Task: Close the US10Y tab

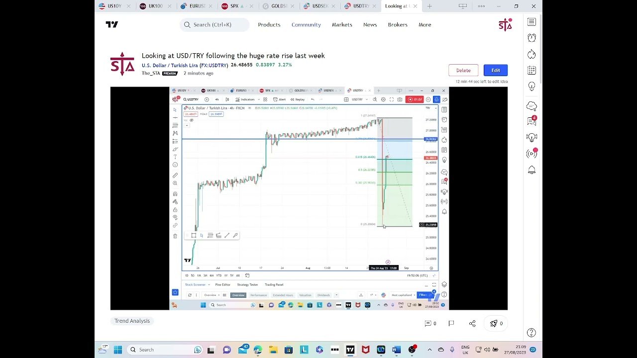Action: 129,6
